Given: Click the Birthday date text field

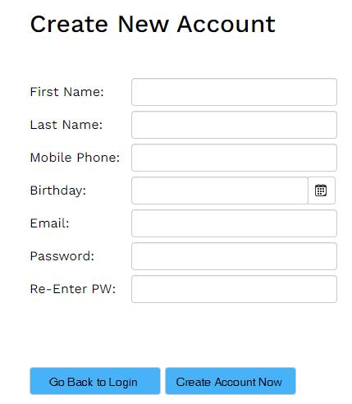Looking at the screenshot, I should click(x=220, y=191).
